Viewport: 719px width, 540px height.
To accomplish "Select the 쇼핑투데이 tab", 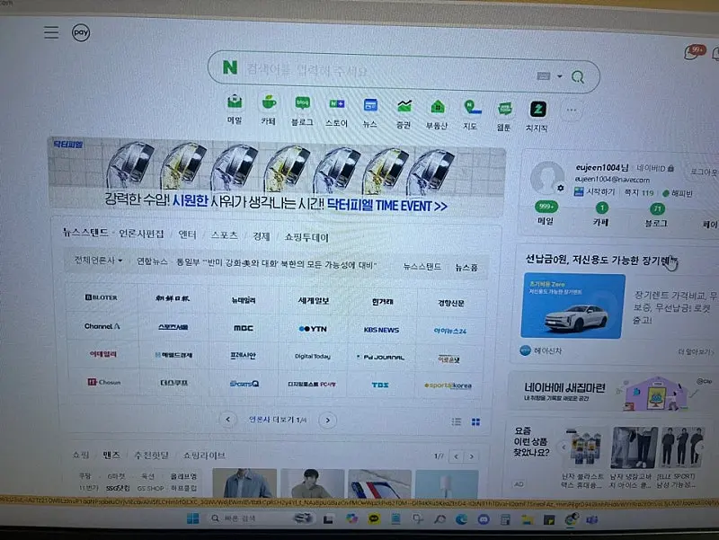I will 306,237.
